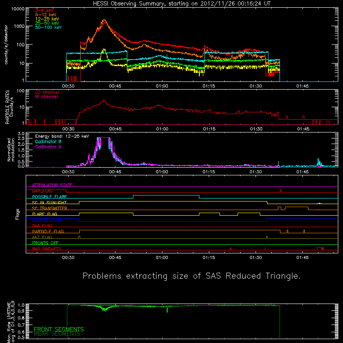This screenshot has width=343, height=343.
Task: Click the 10000 label on counts axis
Action: (x=18, y=9)
